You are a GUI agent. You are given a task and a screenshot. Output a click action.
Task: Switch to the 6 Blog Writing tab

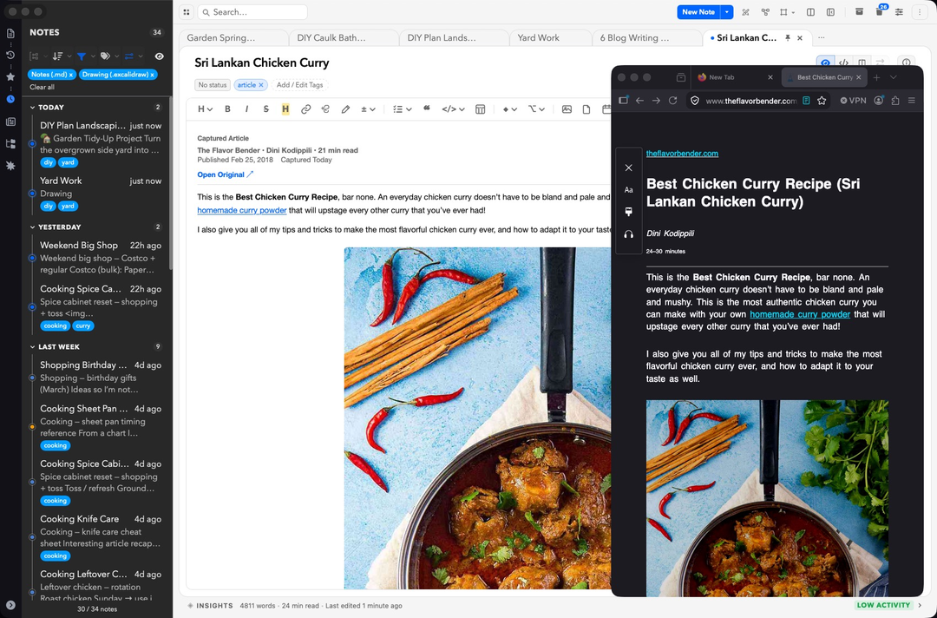tap(647, 37)
